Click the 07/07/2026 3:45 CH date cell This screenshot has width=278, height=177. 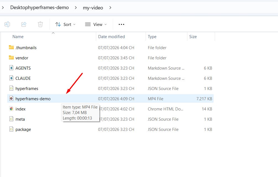point(116,58)
